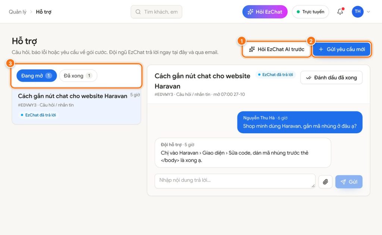Screen dimensions: 382x235
Task: Click the Đội hỗ trợ reply message
Action: click(243, 153)
